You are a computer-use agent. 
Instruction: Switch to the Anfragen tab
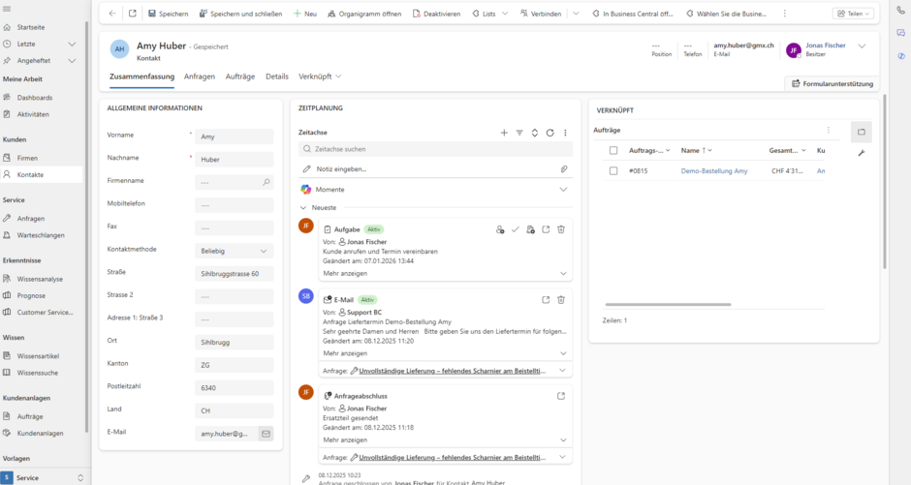click(200, 76)
